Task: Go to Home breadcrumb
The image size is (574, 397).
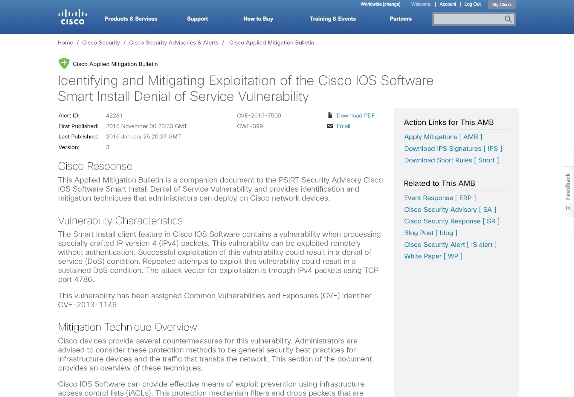Action: point(65,42)
